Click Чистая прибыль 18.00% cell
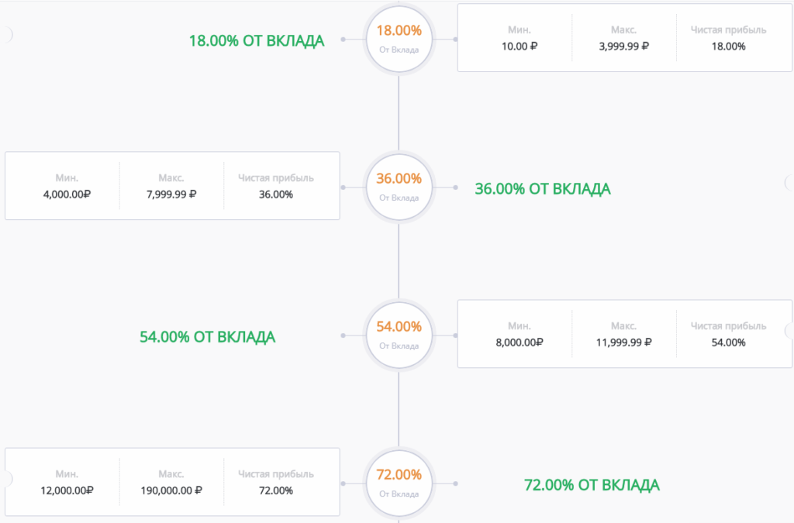Viewport: 794px width, 523px height. coord(728,39)
